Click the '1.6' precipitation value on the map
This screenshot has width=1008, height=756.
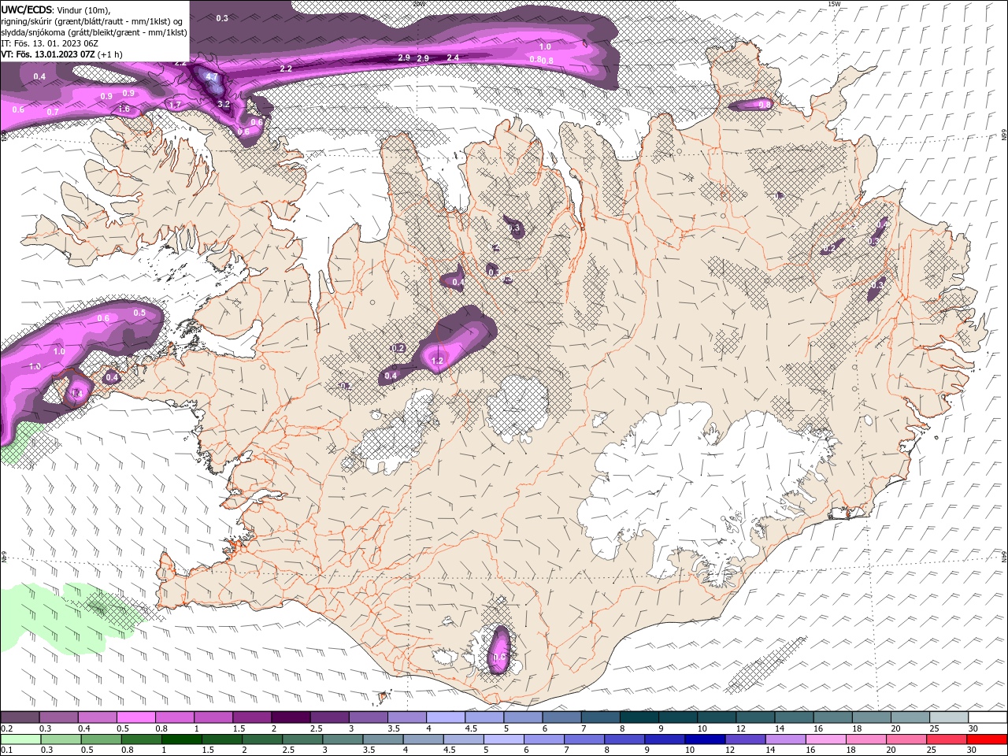(124, 109)
